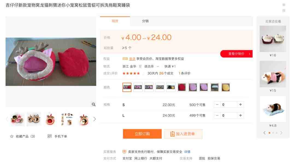This screenshot has height=167, width=295.
Task: Click the magnifier icon on product image
Action: coord(93,104)
